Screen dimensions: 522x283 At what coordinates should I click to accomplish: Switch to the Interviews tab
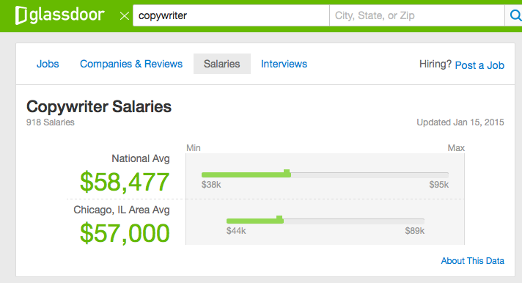pos(284,64)
